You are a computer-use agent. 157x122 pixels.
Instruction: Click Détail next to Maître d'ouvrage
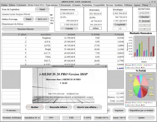28,19
